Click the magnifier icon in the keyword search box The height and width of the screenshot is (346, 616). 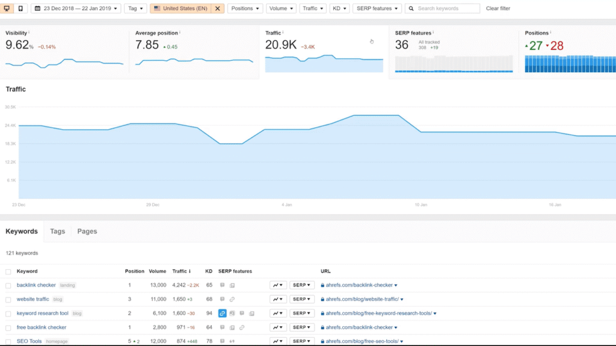pos(412,8)
